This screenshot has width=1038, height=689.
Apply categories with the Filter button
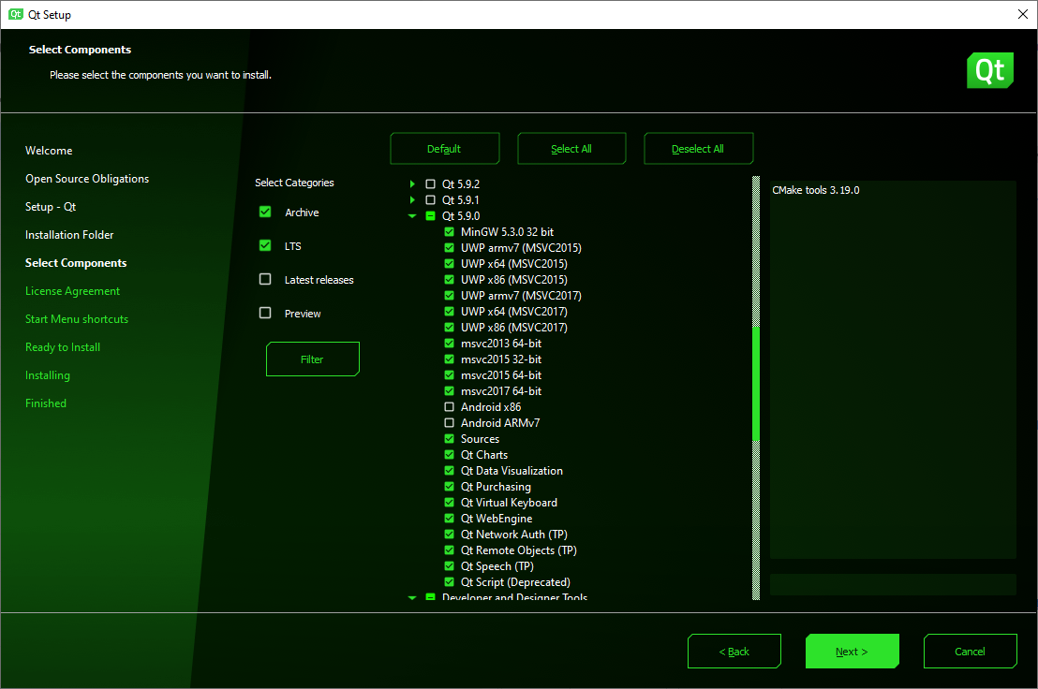[x=313, y=359]
